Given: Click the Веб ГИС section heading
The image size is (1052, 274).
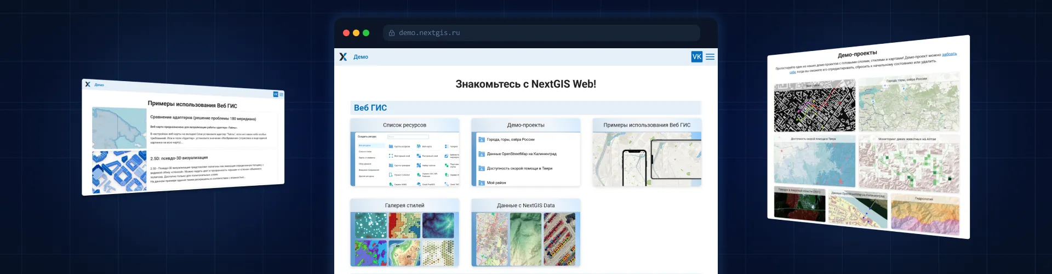Looking at the screenshot, I should tap(370, 108).
